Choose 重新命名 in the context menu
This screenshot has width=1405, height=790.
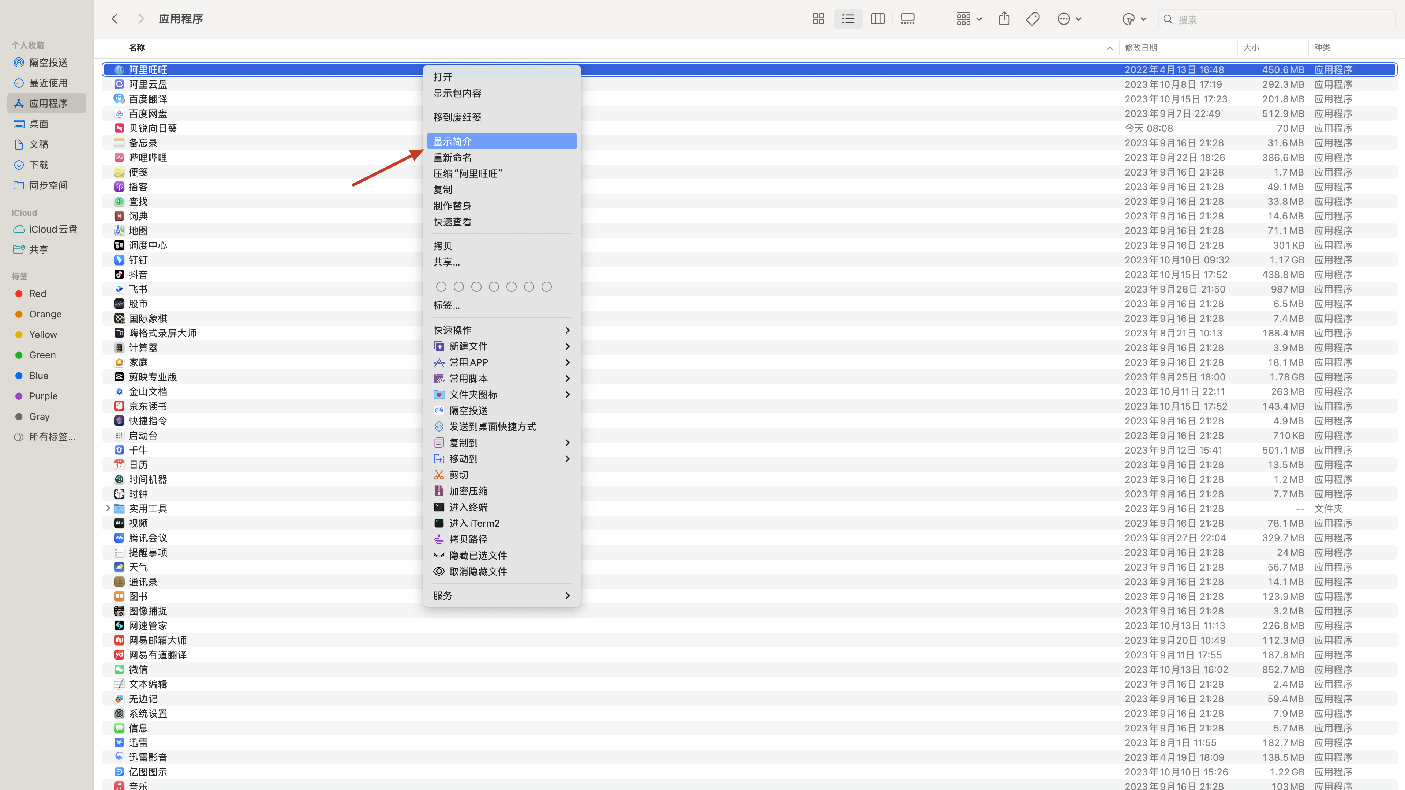coord(502,158)
